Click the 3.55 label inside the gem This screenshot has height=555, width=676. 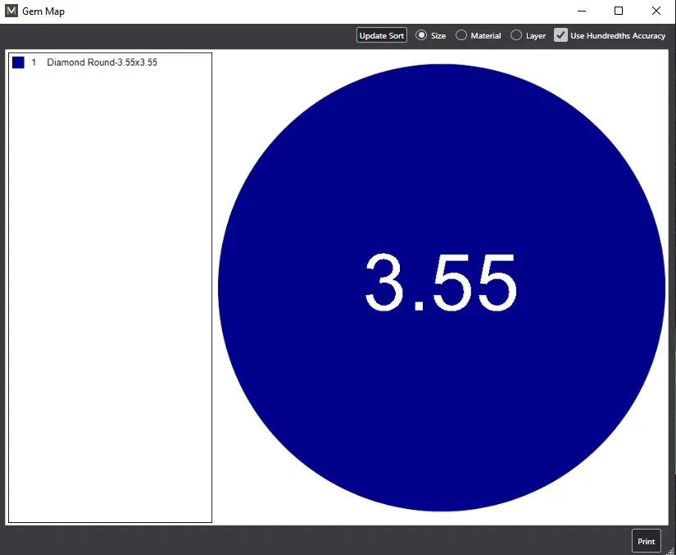(441, 282)
